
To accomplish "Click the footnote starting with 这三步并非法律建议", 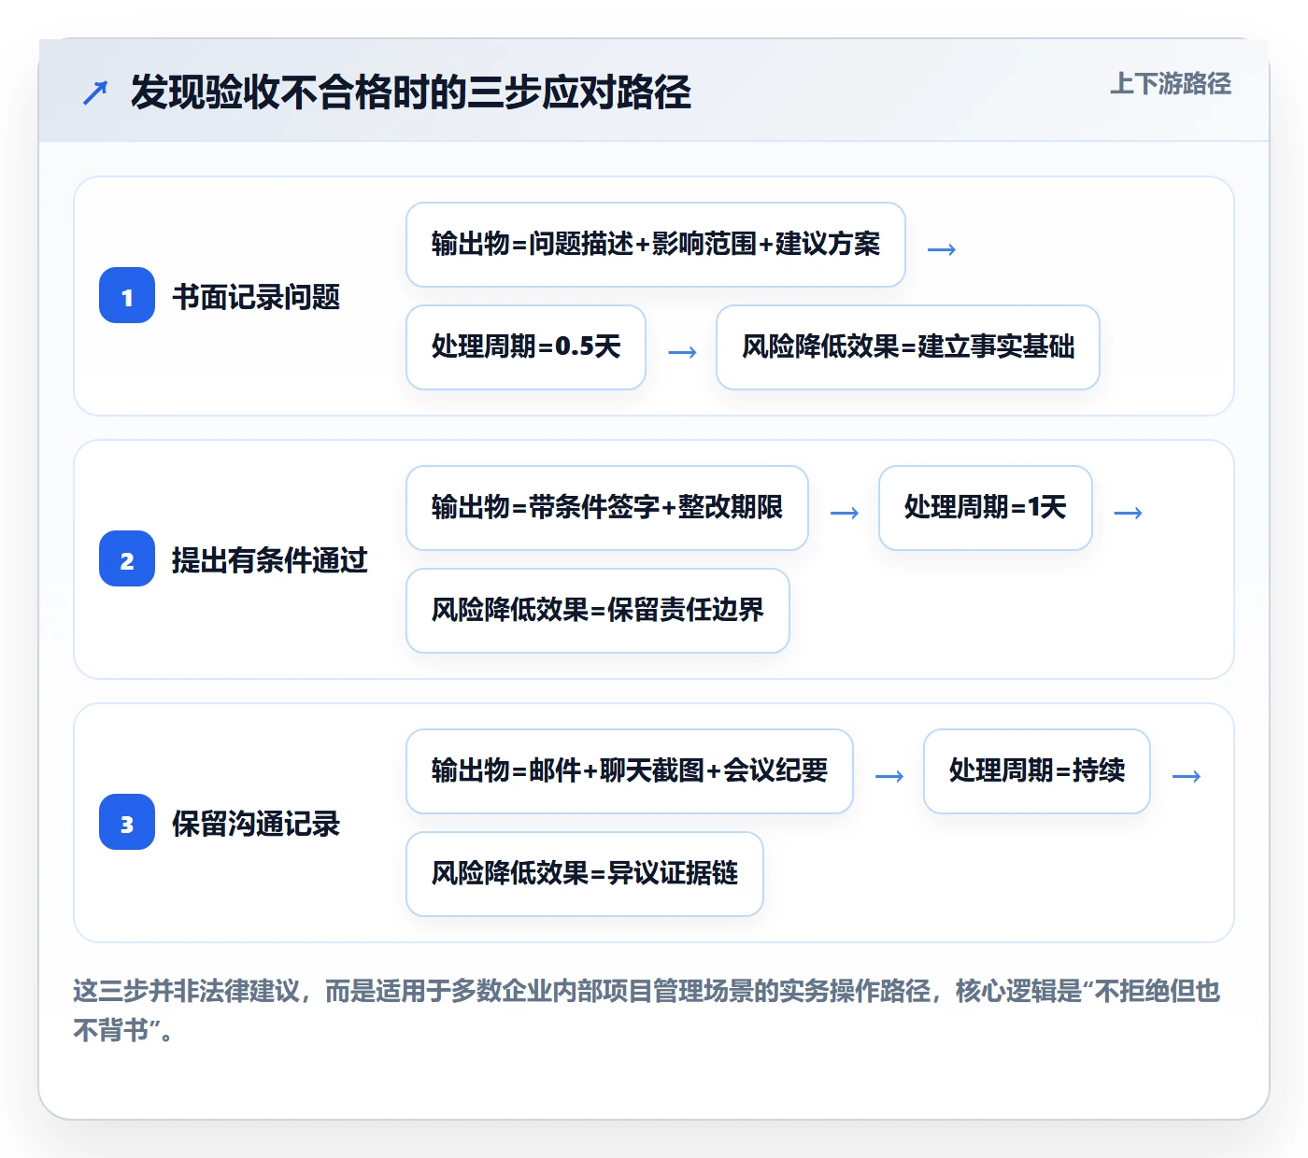I will pyautogui.click(x=647, y=1010).
